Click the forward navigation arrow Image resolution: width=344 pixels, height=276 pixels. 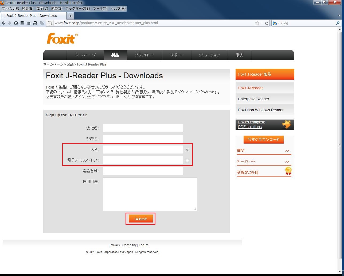[x=10, y=23]
